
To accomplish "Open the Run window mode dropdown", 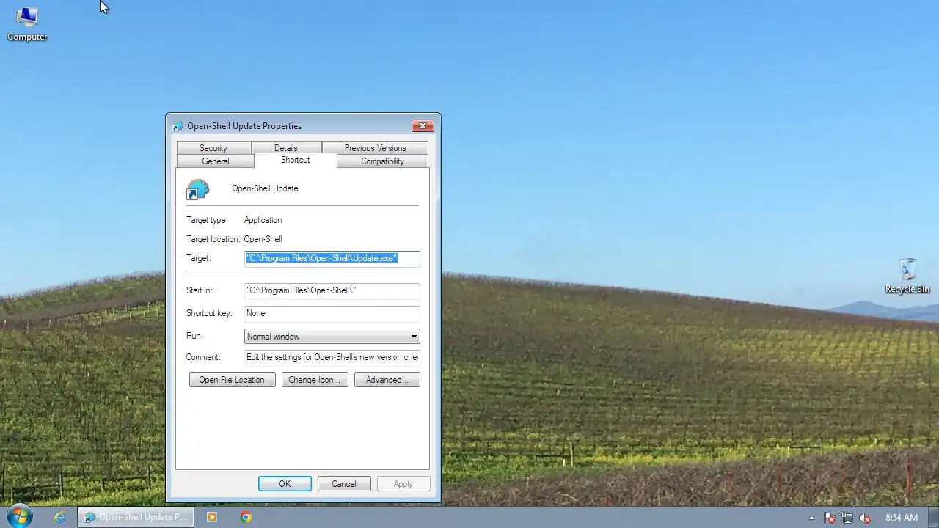I will tap(332, 337).
